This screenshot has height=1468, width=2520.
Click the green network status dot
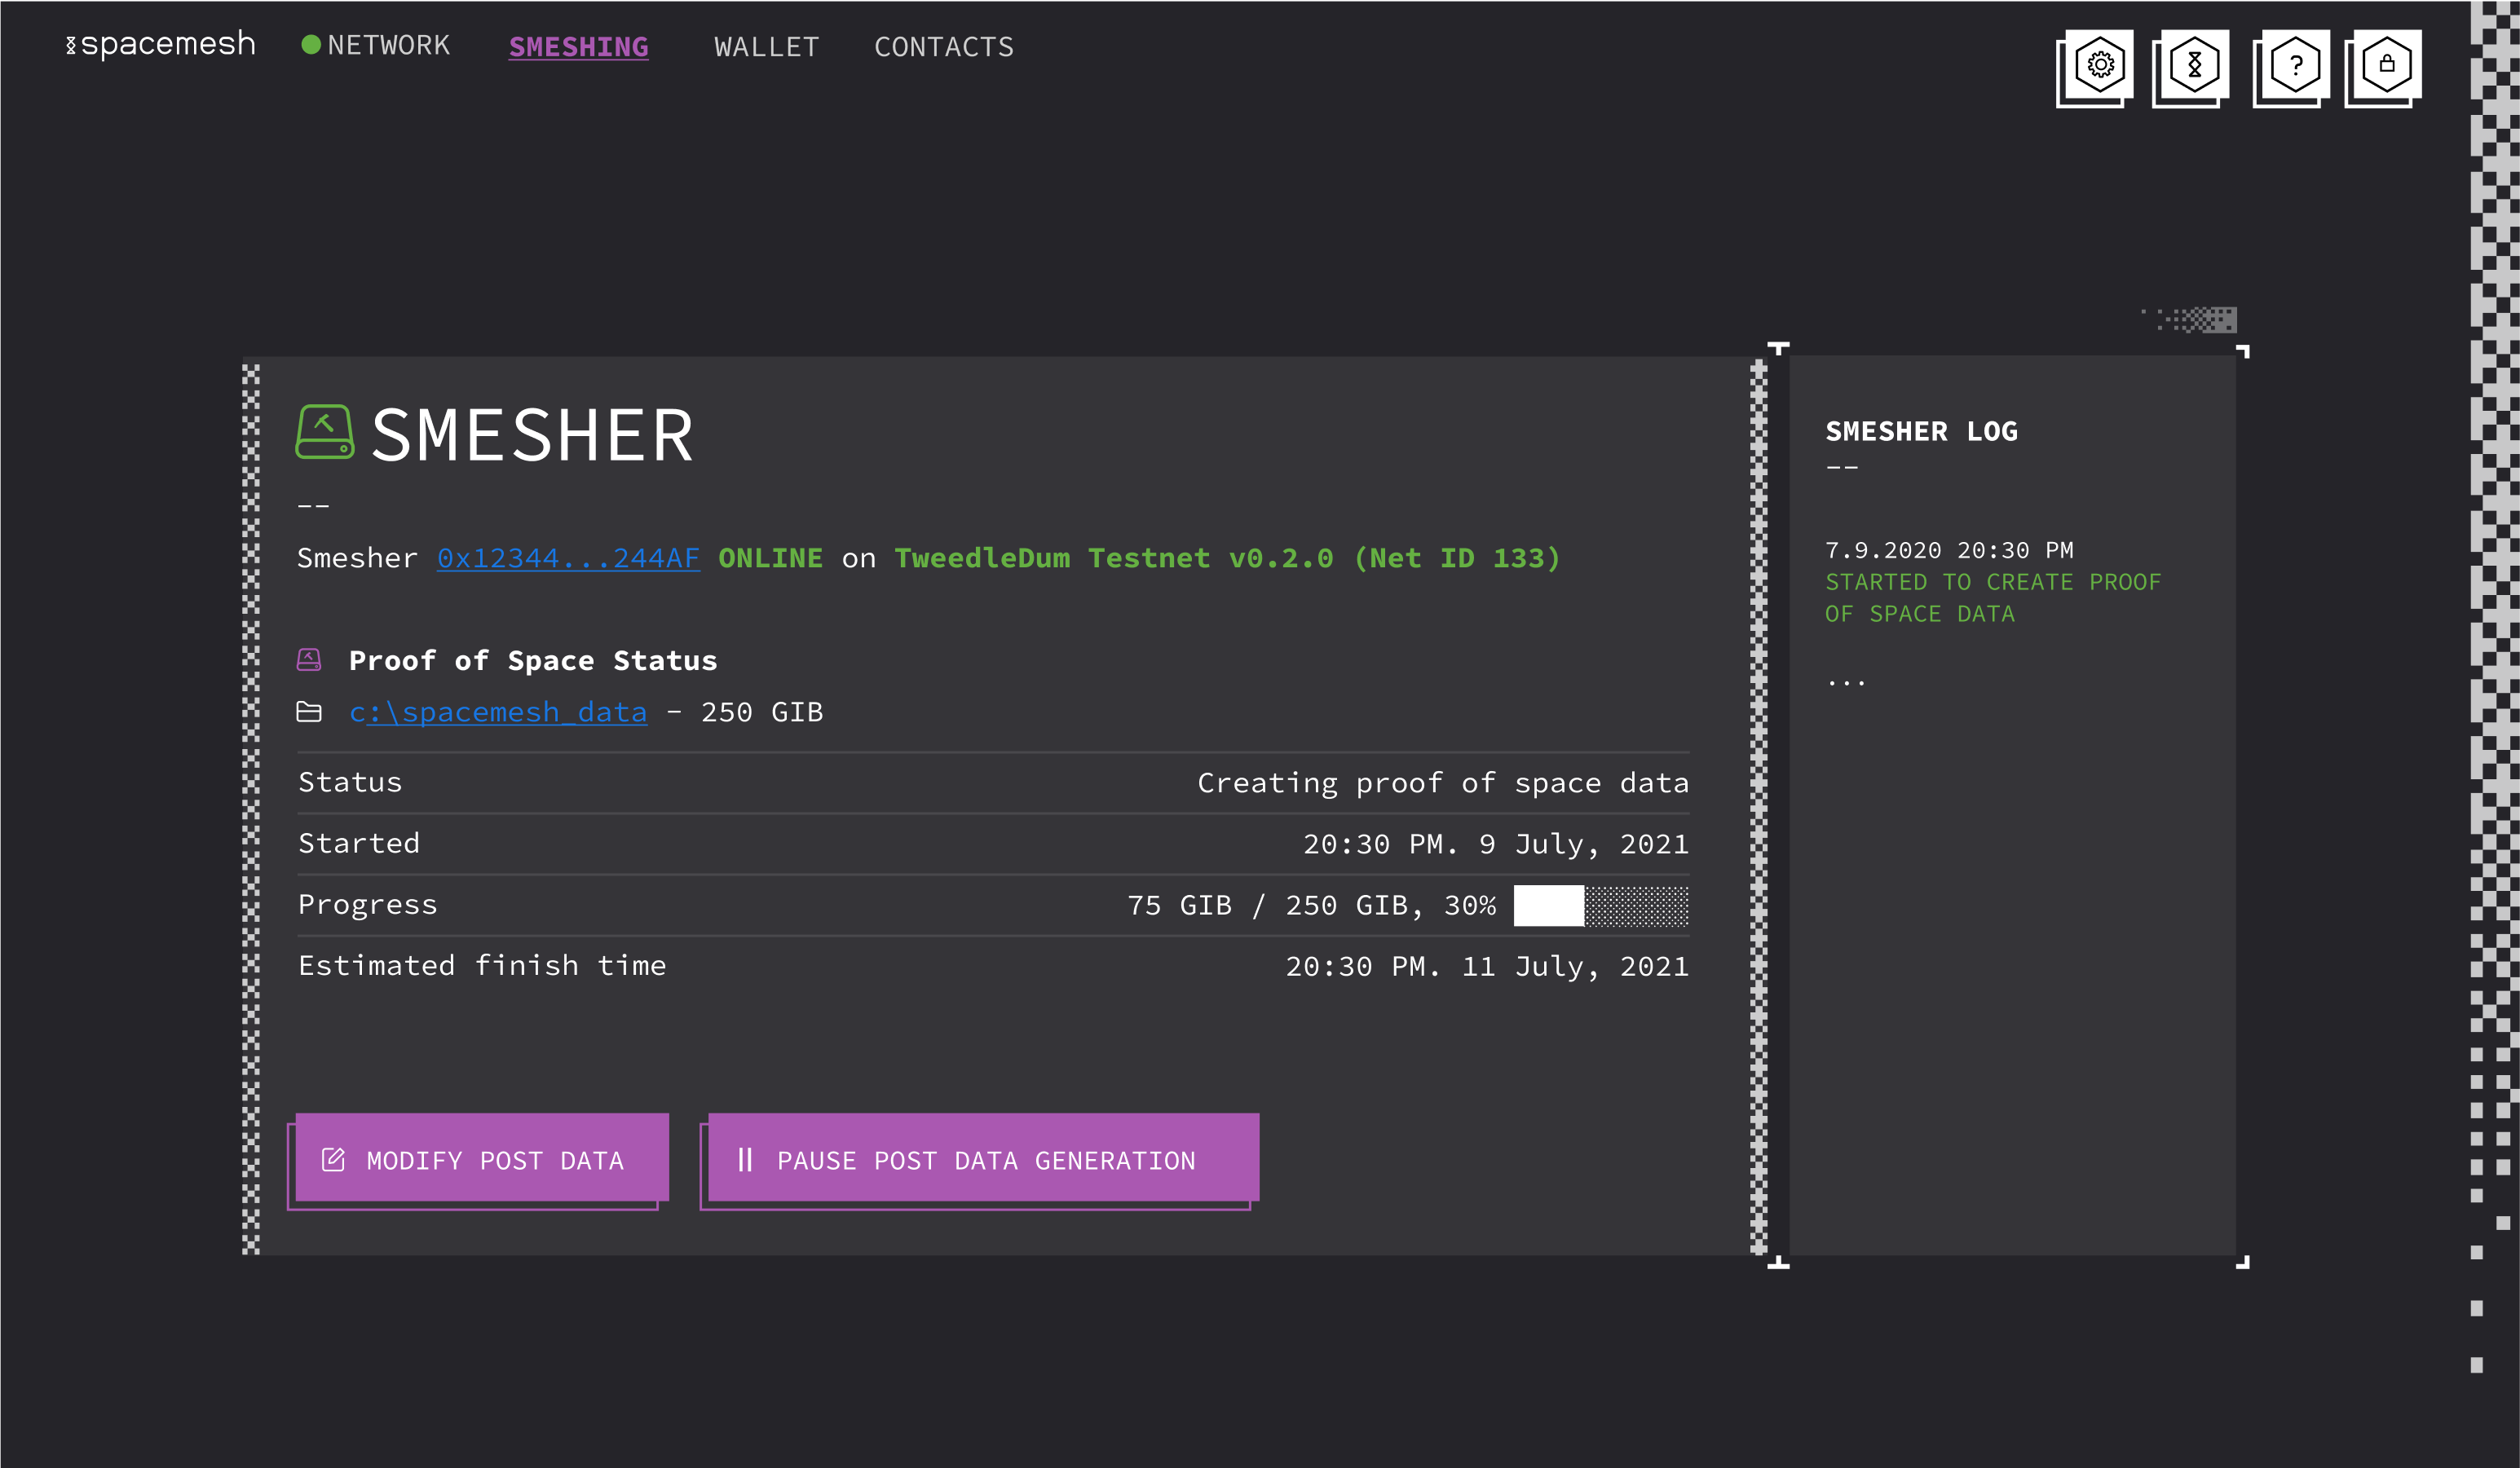point(311,45)
